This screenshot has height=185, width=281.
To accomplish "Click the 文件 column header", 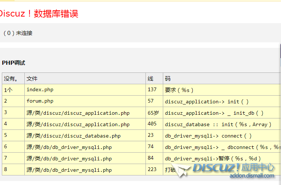I will pyautogui.click(x=32, y=79).
